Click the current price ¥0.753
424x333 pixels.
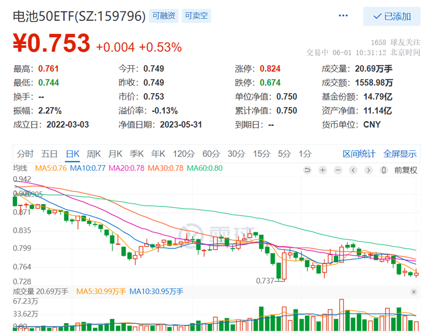(x=52, y=43)
